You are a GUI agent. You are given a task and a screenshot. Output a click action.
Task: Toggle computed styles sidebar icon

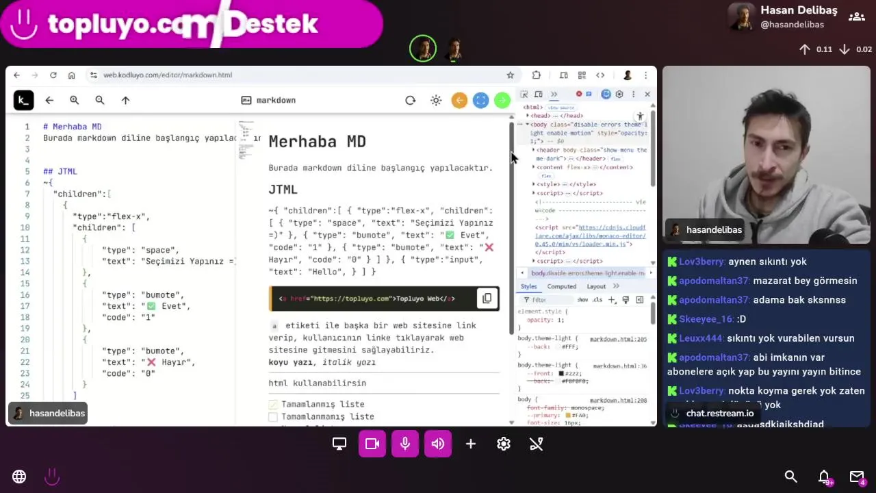[x=639, y=300]
